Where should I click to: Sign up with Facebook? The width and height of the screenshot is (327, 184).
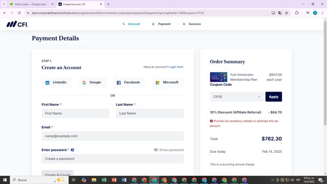[x=129, y=82]
